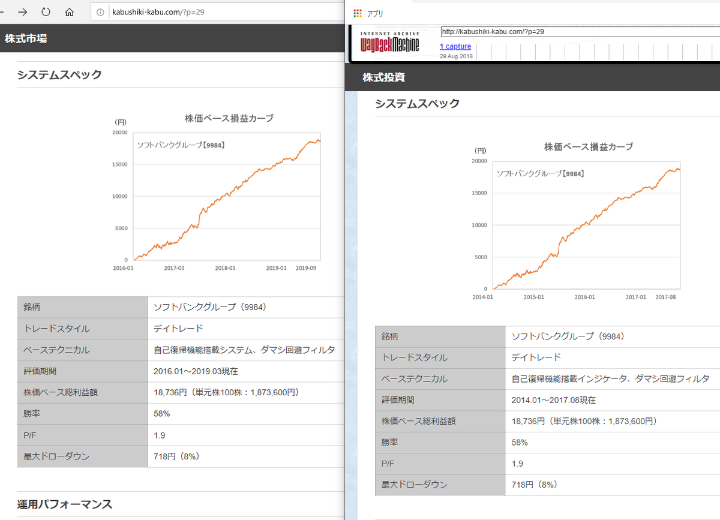This screenshot has width=720, height=520.
Task: Click 自己復帰機能搭載システム text in left table
Action: coord(204,350)
